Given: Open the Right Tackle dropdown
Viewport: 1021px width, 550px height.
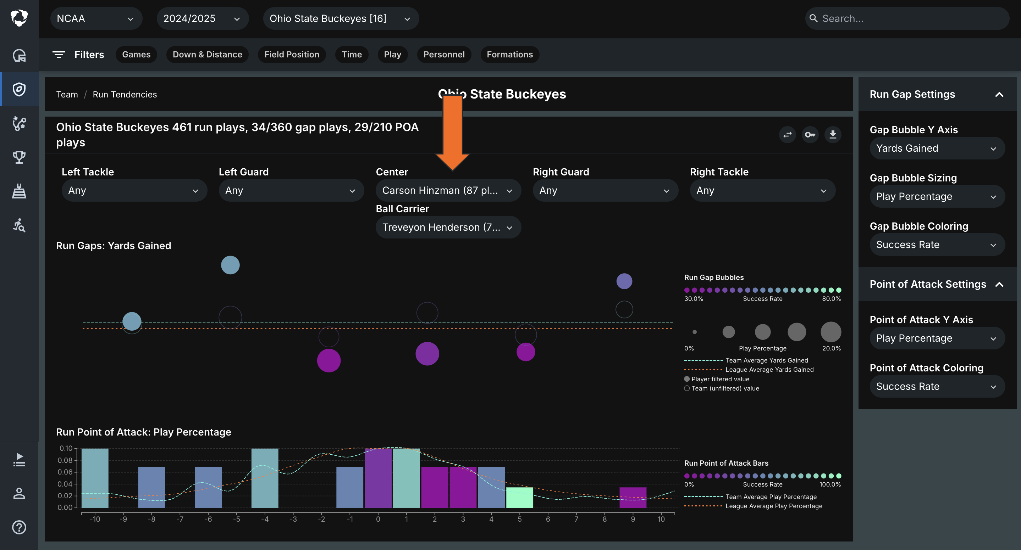Looking at the screenshot, I should (762, 190).
